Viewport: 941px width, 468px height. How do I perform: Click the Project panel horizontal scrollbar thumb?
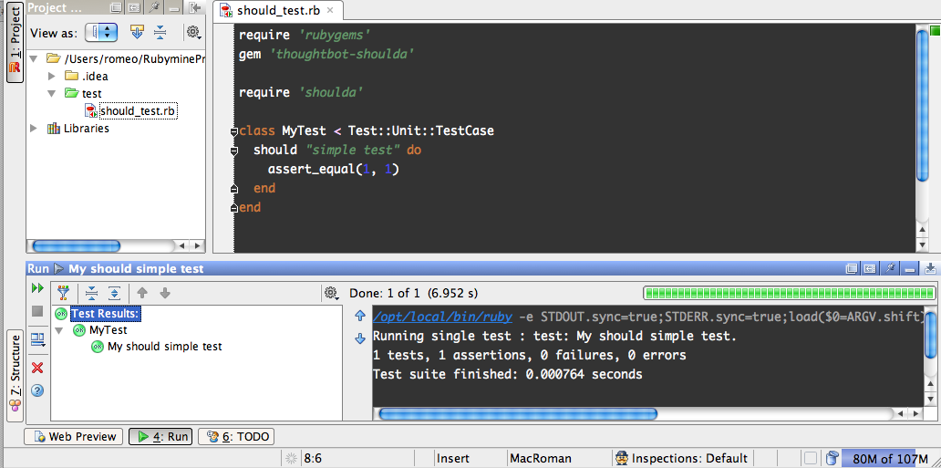pyautogui.click(x=76, y=245)
